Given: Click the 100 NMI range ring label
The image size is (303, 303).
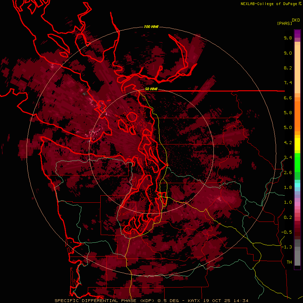Looking at the screenshot, I should pyautogui.click(x=151, y=27).
